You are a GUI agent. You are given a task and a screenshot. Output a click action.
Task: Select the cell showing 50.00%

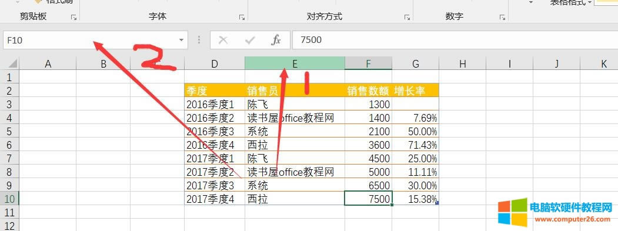point(415,131)
